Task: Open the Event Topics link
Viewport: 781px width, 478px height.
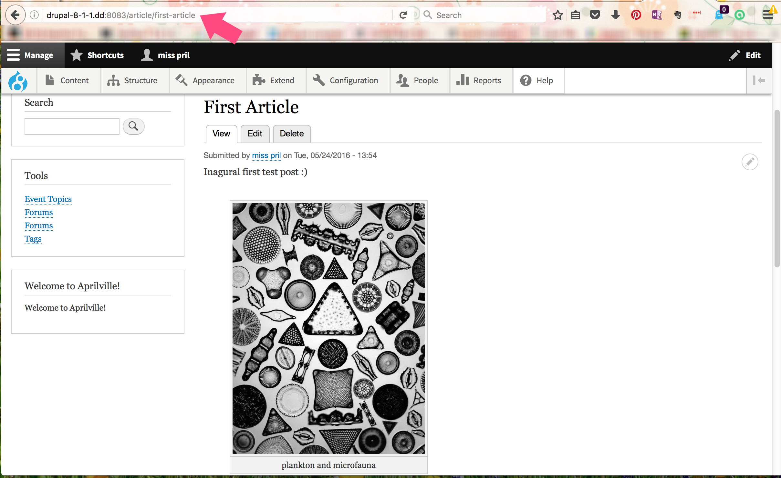Action: (48, 199)
